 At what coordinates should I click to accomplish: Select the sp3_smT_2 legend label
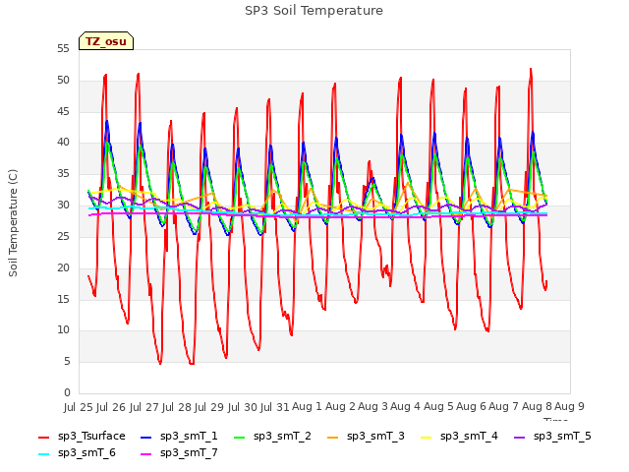(282, 437)
